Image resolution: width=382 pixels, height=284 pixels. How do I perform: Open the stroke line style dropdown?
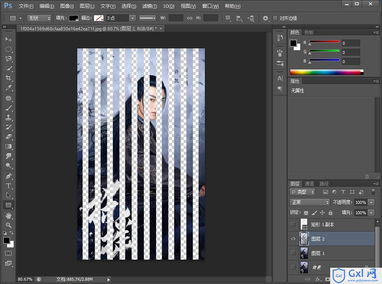[x=148, y=18]
